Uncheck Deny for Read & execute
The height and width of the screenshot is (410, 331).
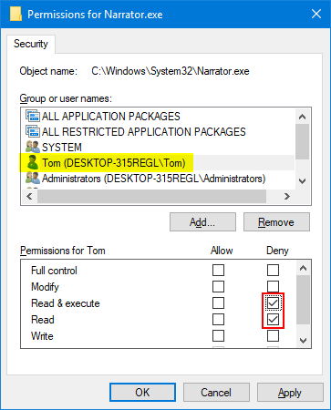(273, 302)
